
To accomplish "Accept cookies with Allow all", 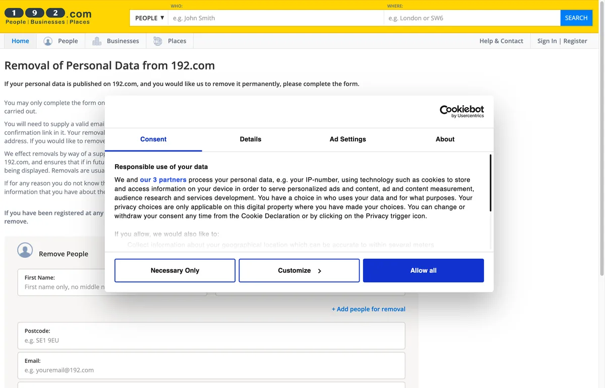I will point(423,271).
